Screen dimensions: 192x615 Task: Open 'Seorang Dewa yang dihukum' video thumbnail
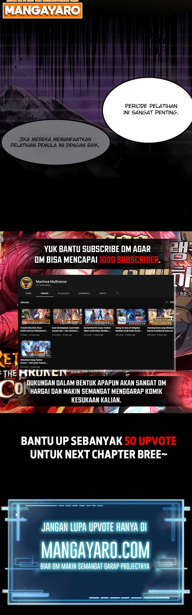[161, 317]
